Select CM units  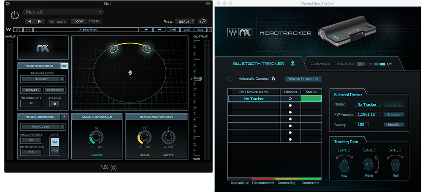point(54,142)
